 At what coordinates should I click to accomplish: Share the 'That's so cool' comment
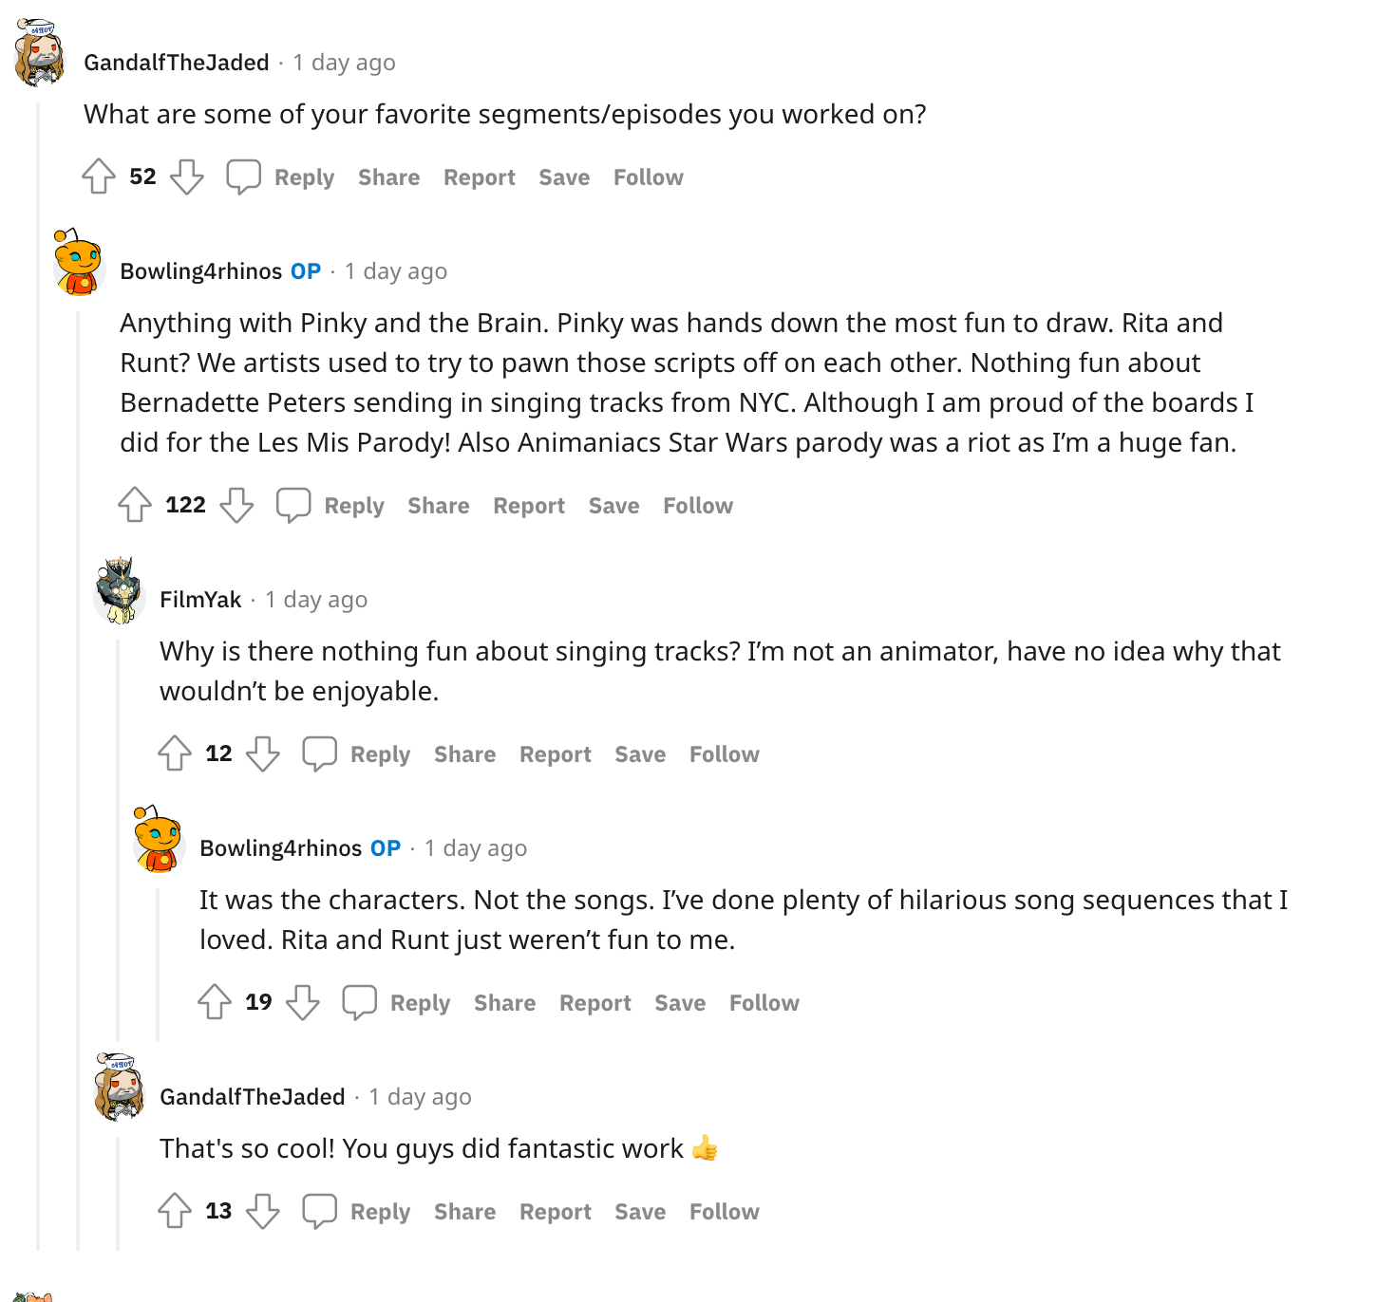[x=464, y=1212]
